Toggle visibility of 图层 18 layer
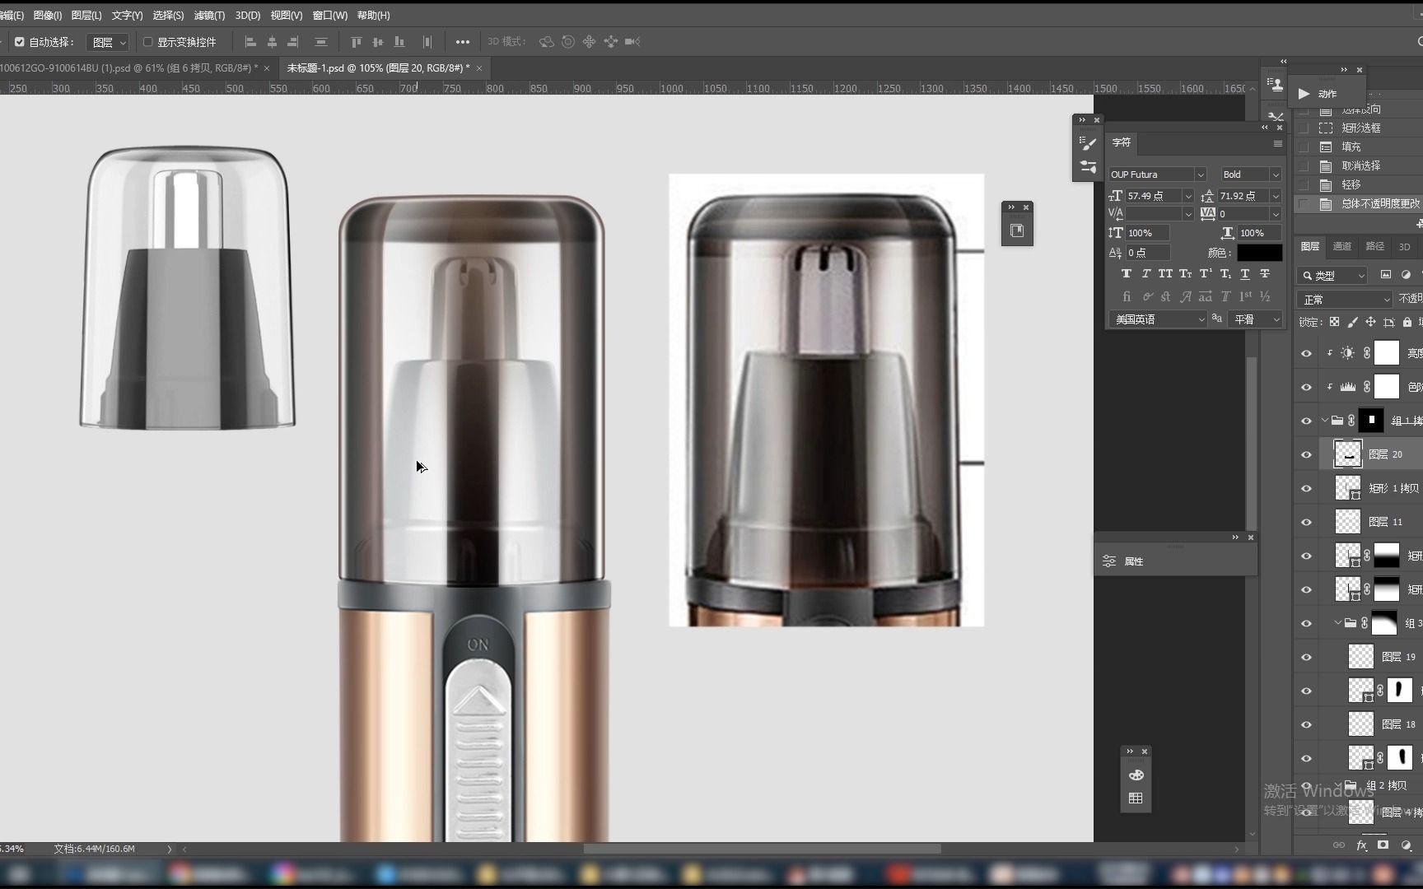The image size is (1423, 889). (1306, 724)
